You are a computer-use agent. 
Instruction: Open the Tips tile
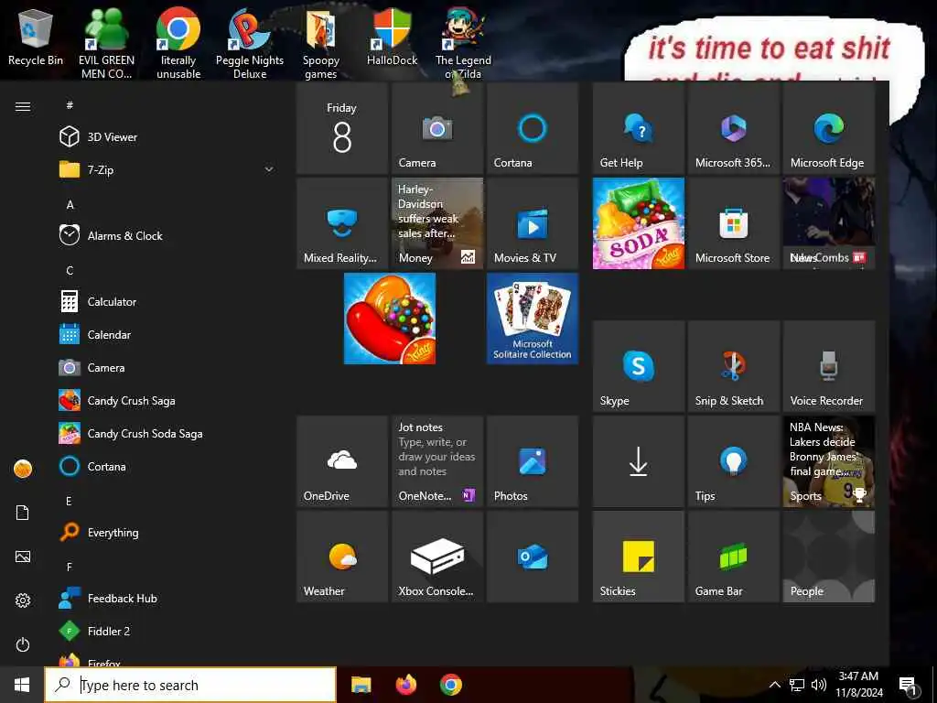(734, 461)
